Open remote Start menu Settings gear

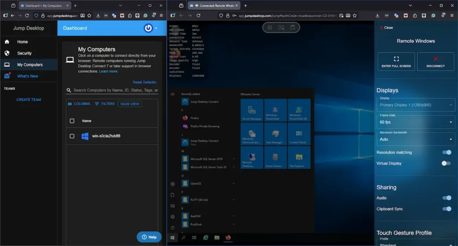pos(173,217)
